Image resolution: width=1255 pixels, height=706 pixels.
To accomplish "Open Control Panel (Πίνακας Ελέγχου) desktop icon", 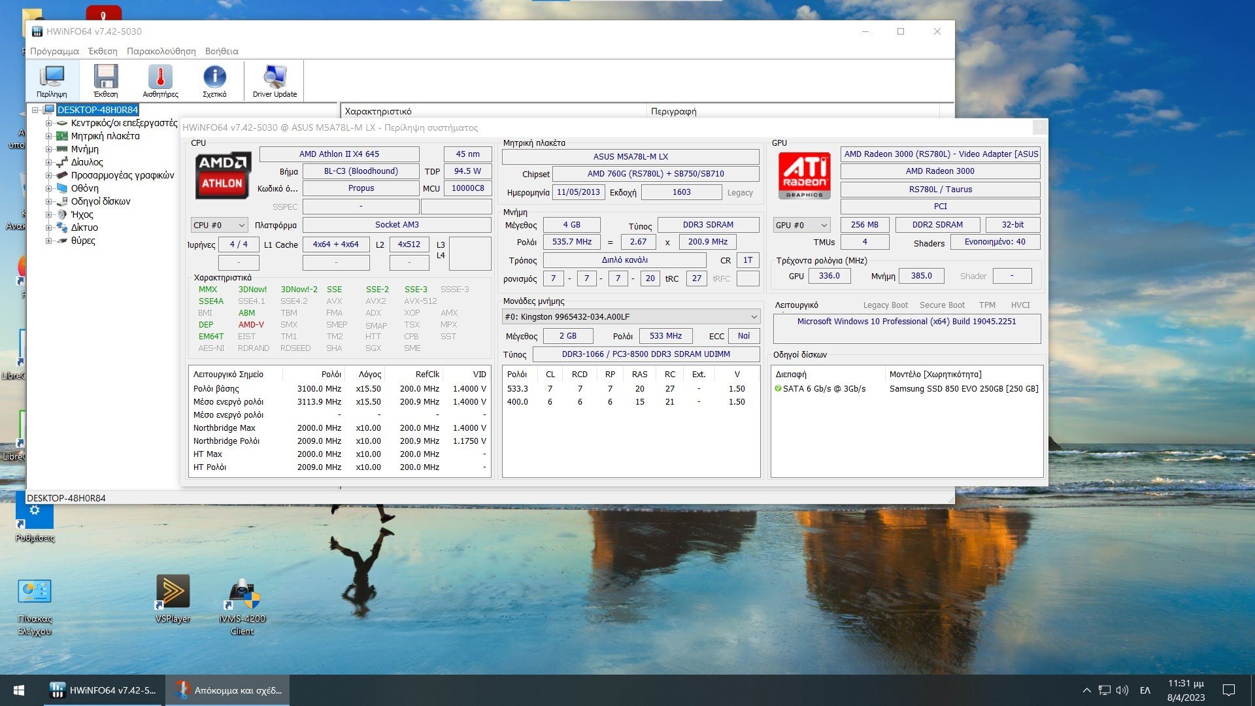I will 35,606.
